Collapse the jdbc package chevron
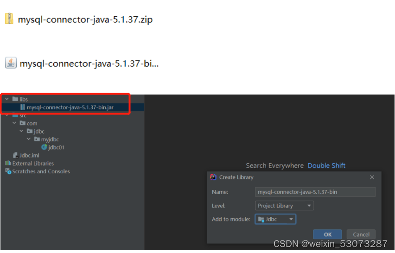The height and width of the screenshot is (253, 395). pyautogui.click(x=21, y=131)
